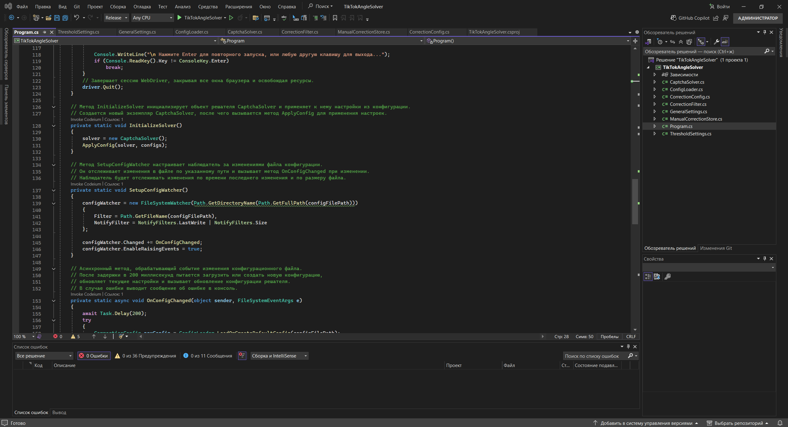788x427 pixels.
Task: Switch to the Вывод output tab
Action: 59,412
